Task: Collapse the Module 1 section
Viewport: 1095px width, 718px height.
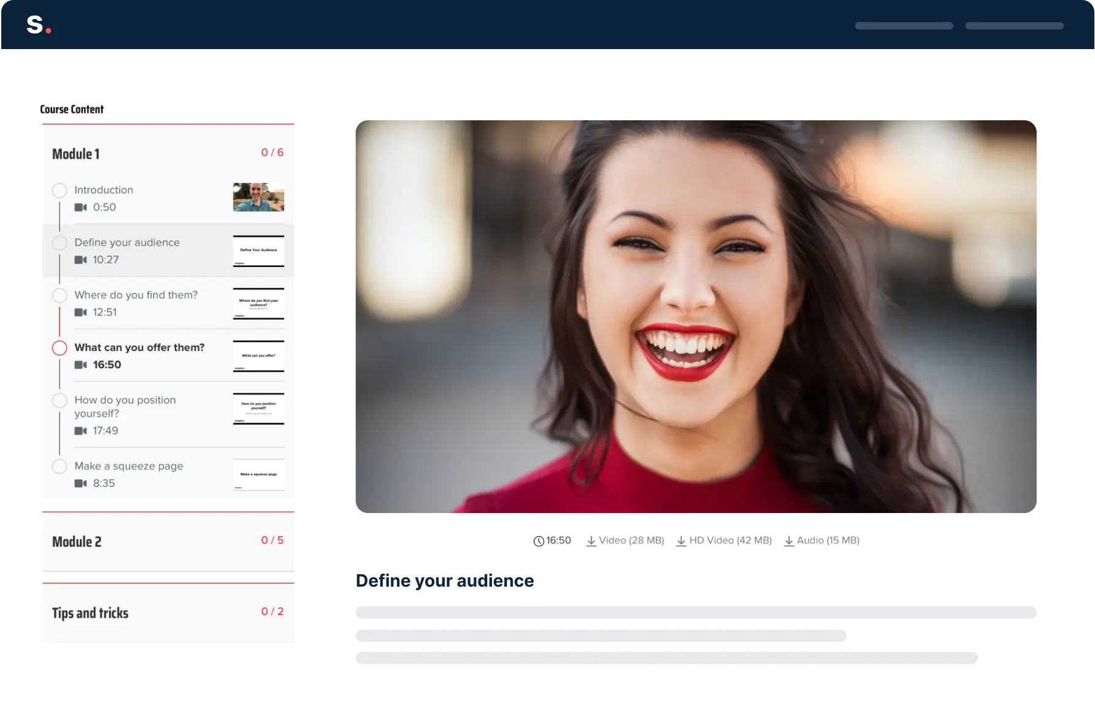Action: tap(75, 154)
